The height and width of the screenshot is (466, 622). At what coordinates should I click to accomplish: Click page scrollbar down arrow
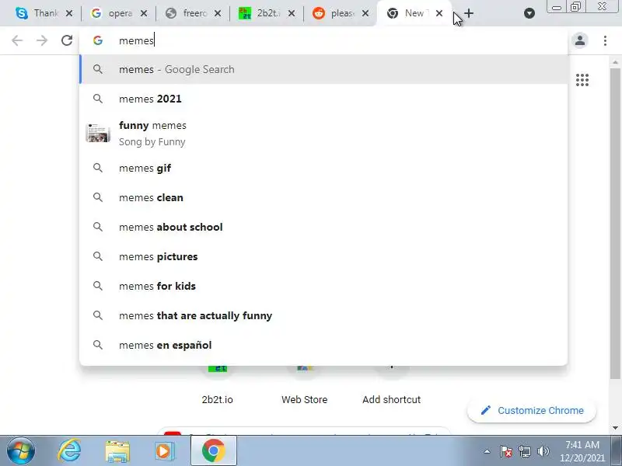click(615, 428)
